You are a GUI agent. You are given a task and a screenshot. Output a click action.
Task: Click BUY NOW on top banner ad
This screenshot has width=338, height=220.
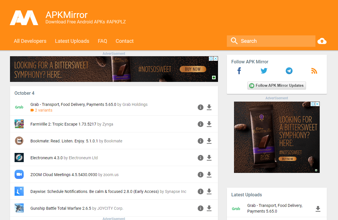pos(193,69)
